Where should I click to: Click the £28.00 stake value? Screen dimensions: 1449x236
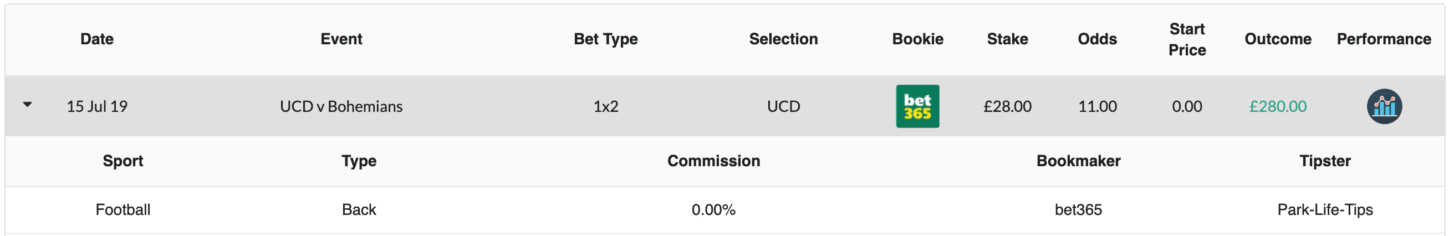pos(1007,106)
